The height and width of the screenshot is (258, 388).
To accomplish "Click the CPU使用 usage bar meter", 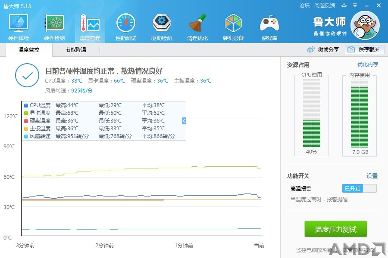I will coord(312,113).
